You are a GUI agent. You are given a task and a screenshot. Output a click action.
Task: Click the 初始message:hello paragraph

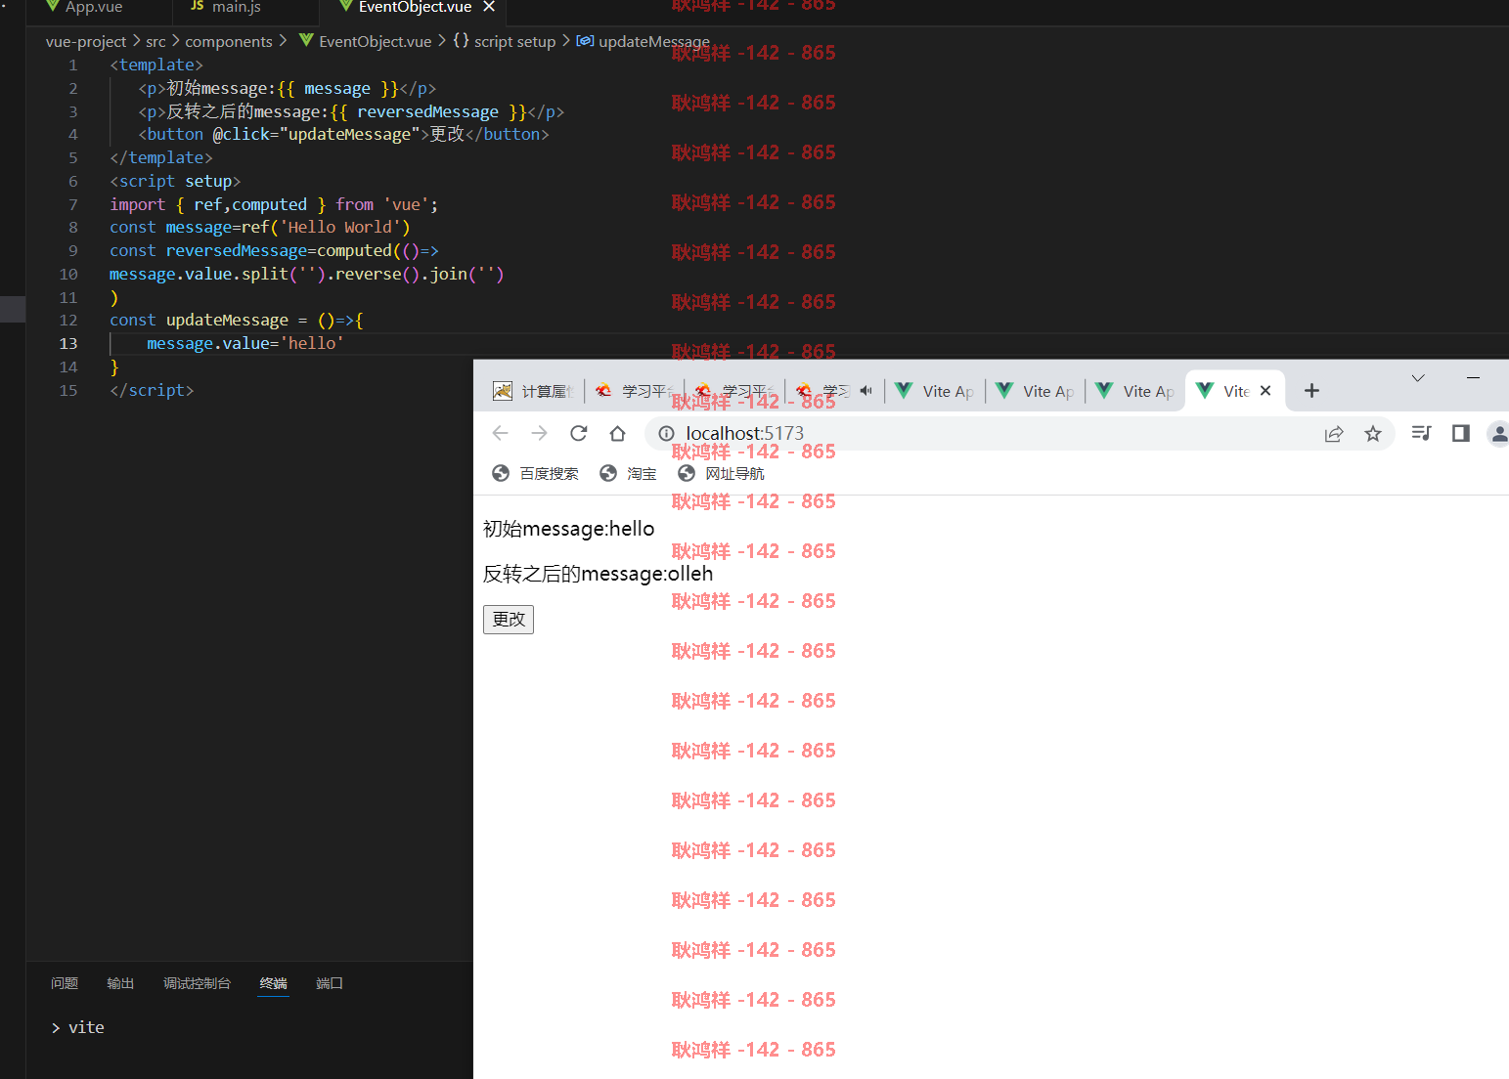tap(569, 529)
